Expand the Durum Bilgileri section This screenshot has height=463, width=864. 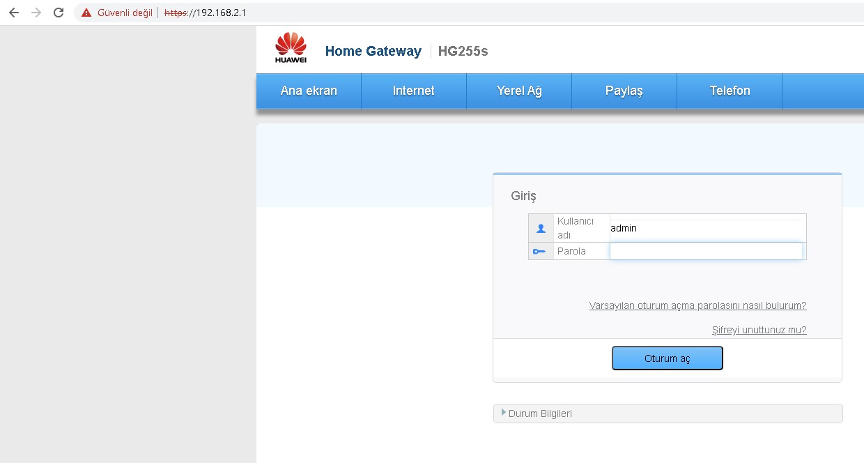pos(540,413)
